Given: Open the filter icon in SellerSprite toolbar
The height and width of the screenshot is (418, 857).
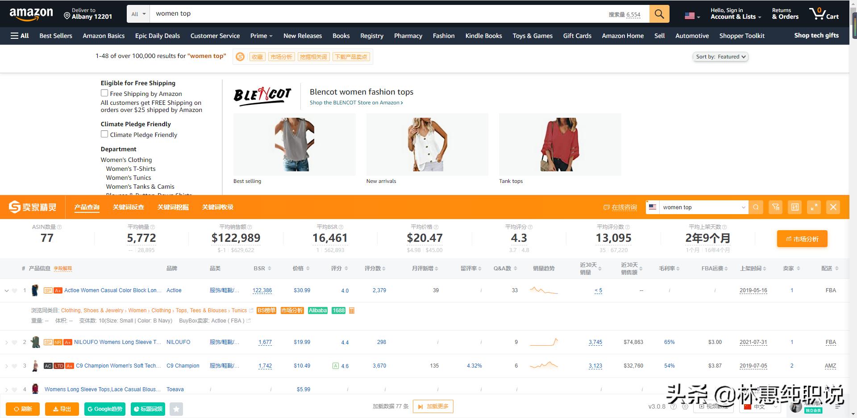Looking at the screenshot, I should pyautogui.click(x=775, y=207).
